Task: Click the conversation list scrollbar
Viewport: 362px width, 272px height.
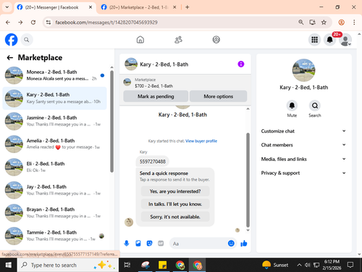Action: 111,121
